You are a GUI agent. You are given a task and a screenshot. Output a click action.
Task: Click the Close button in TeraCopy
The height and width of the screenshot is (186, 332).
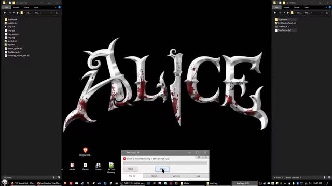162,169
